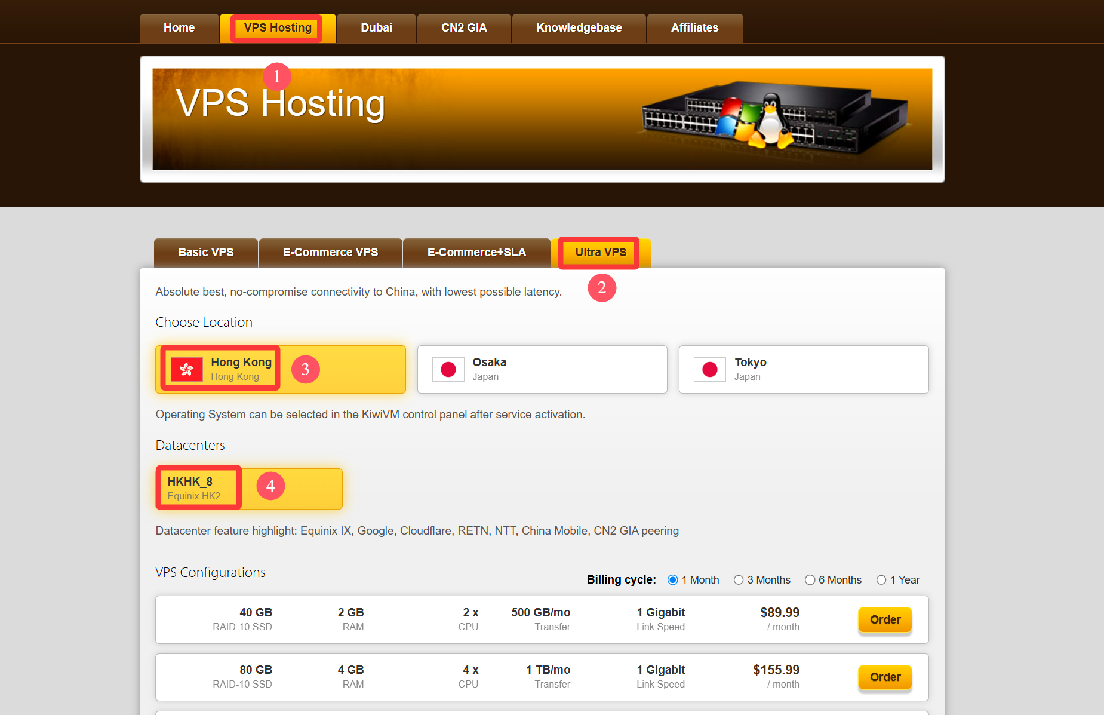
Task: Switch to the Basic VPS plan tab
Action: point(206,253)
